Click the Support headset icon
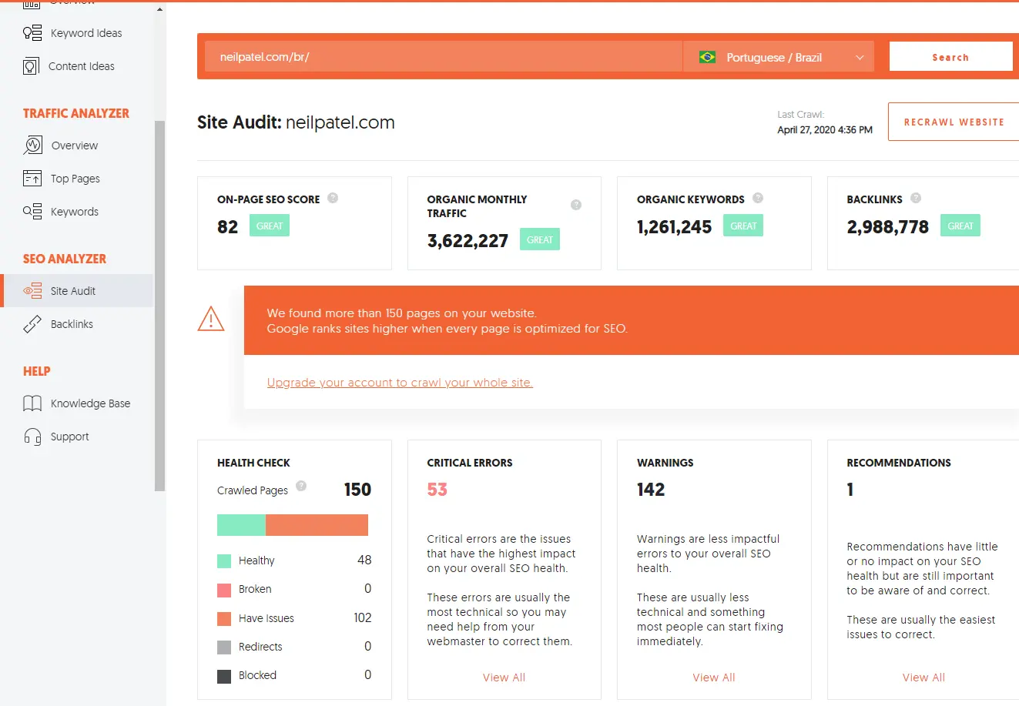This screenshot has width=1019, height=706. pos(32,437)
